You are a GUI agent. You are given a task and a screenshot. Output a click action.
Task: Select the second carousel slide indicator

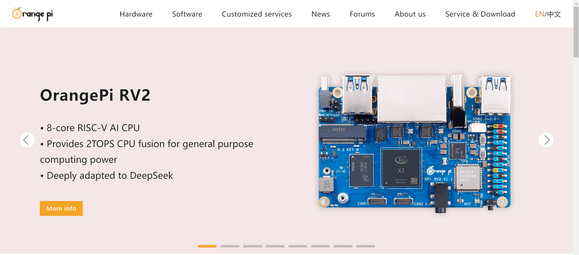[230, 246]
